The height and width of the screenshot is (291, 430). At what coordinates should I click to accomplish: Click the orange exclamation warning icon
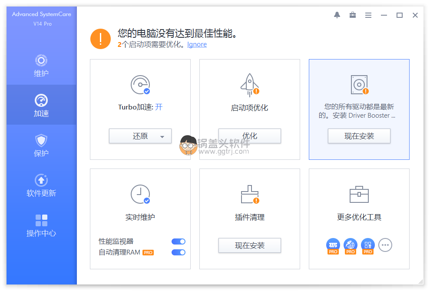pos(101,39)
